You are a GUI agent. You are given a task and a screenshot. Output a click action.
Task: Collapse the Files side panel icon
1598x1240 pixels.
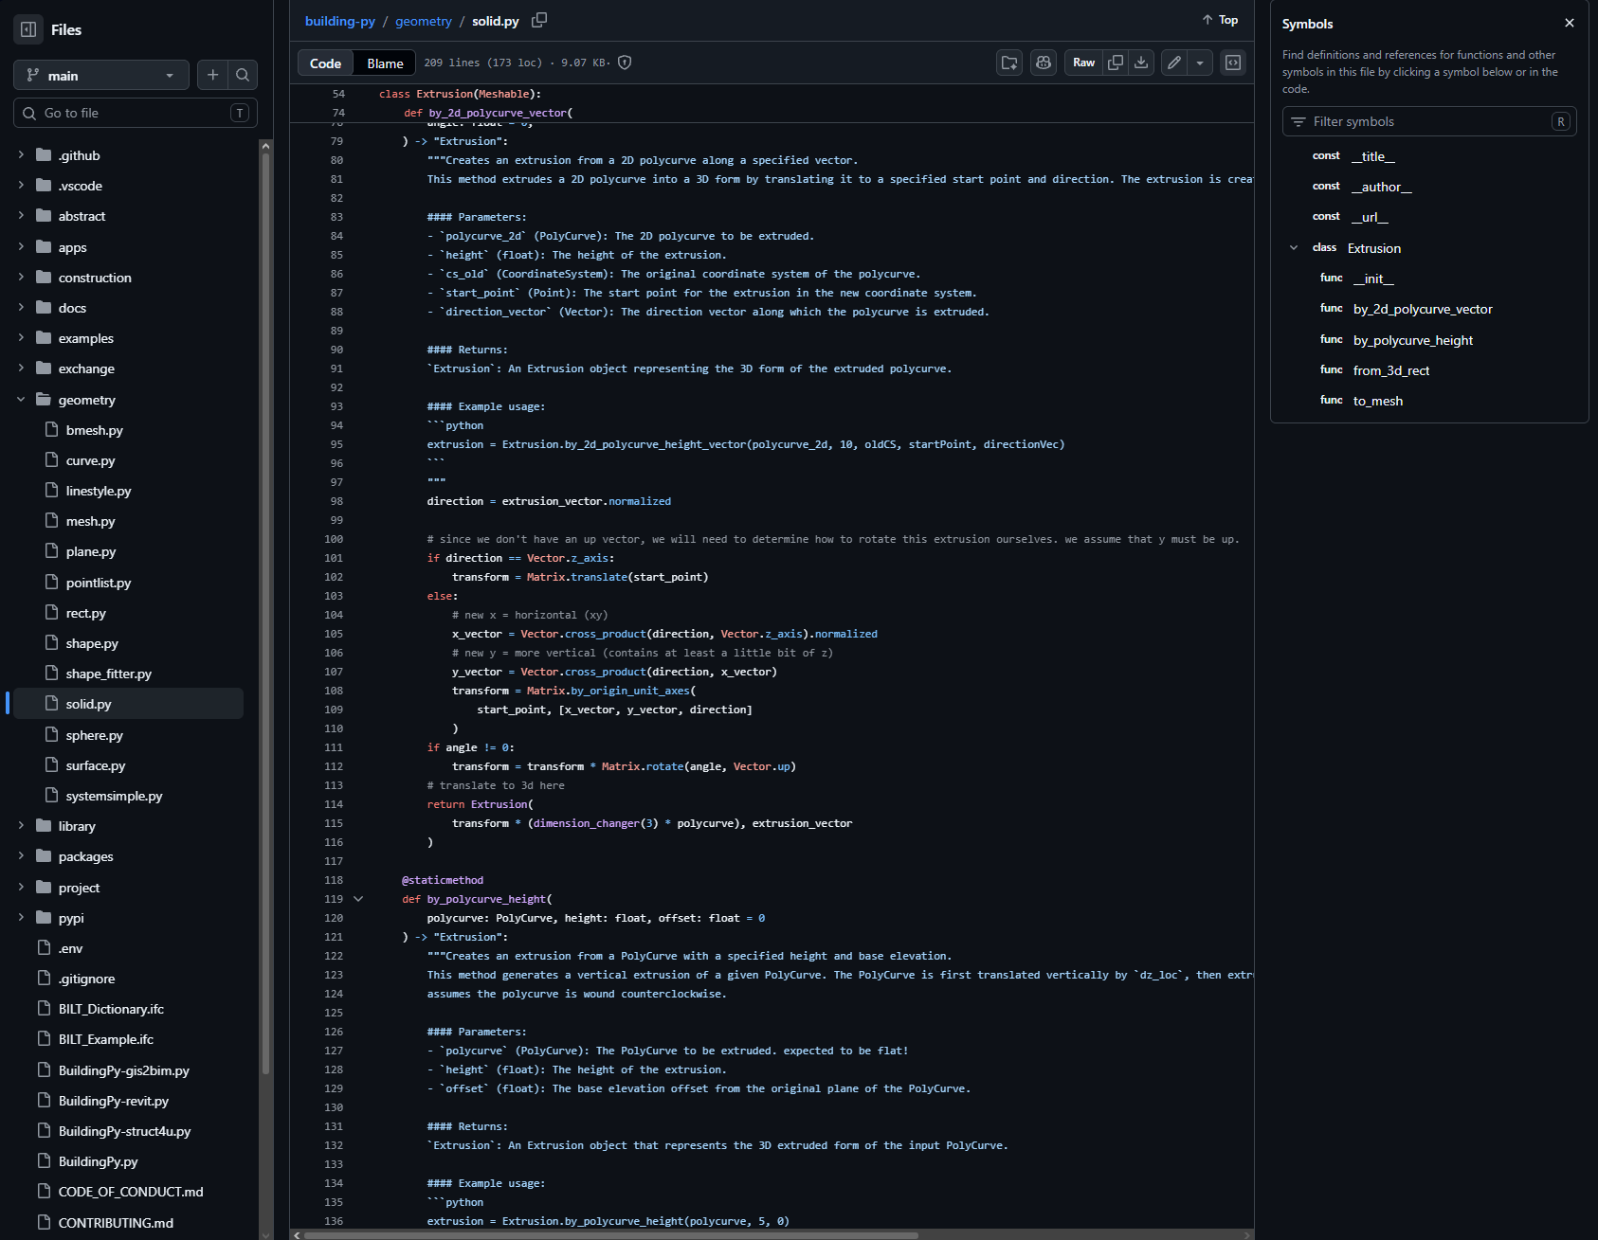28,29
